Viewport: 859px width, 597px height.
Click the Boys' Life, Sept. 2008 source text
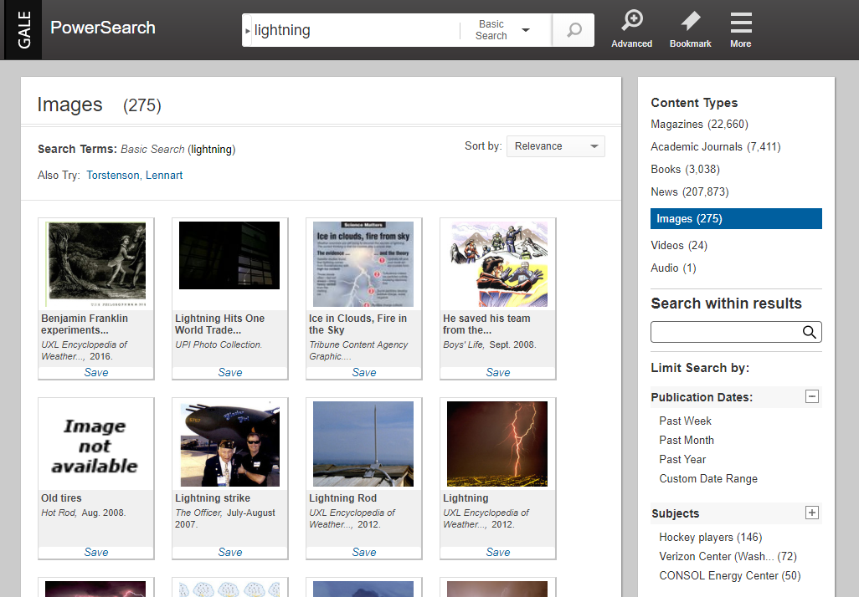click(489, 344)
